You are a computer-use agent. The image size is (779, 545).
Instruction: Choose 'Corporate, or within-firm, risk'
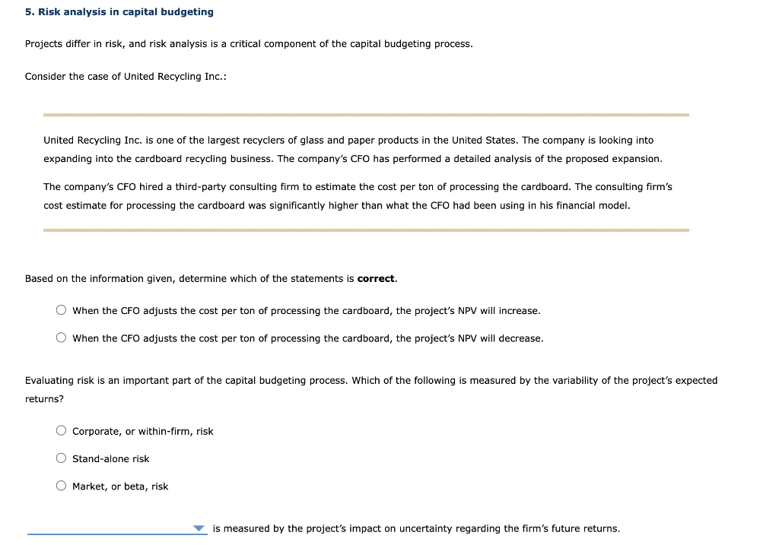point(61,429)
